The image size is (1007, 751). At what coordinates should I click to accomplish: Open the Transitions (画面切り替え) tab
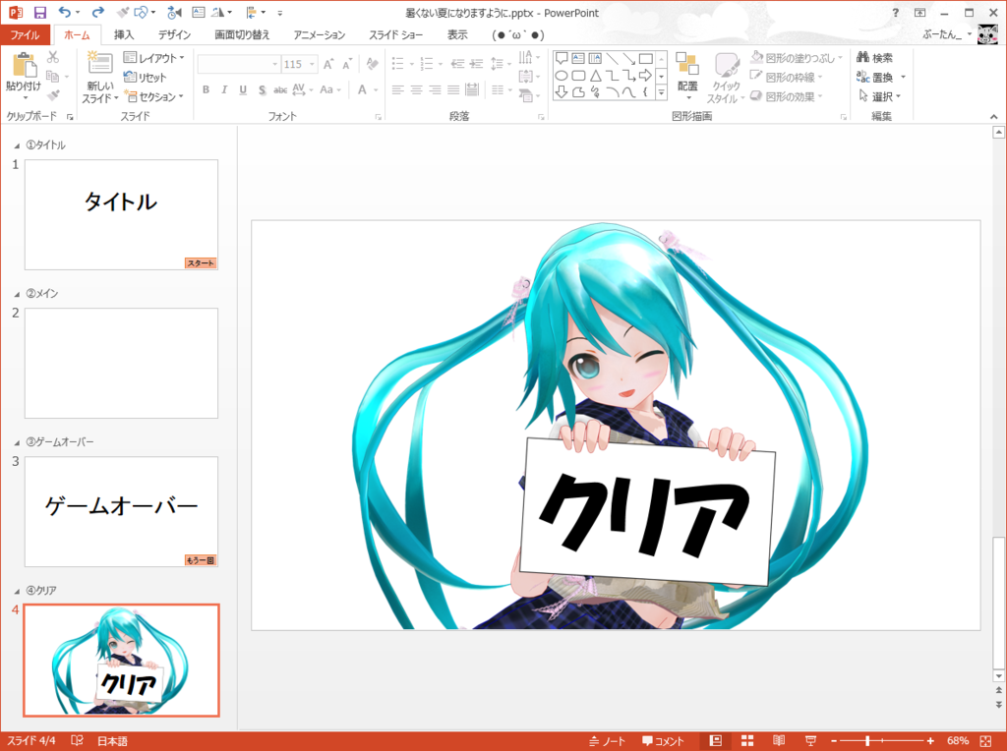242,34
